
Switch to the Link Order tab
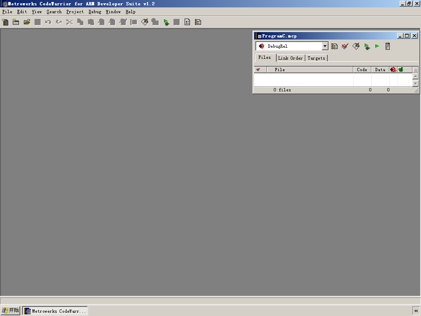[x=290, y=58]
